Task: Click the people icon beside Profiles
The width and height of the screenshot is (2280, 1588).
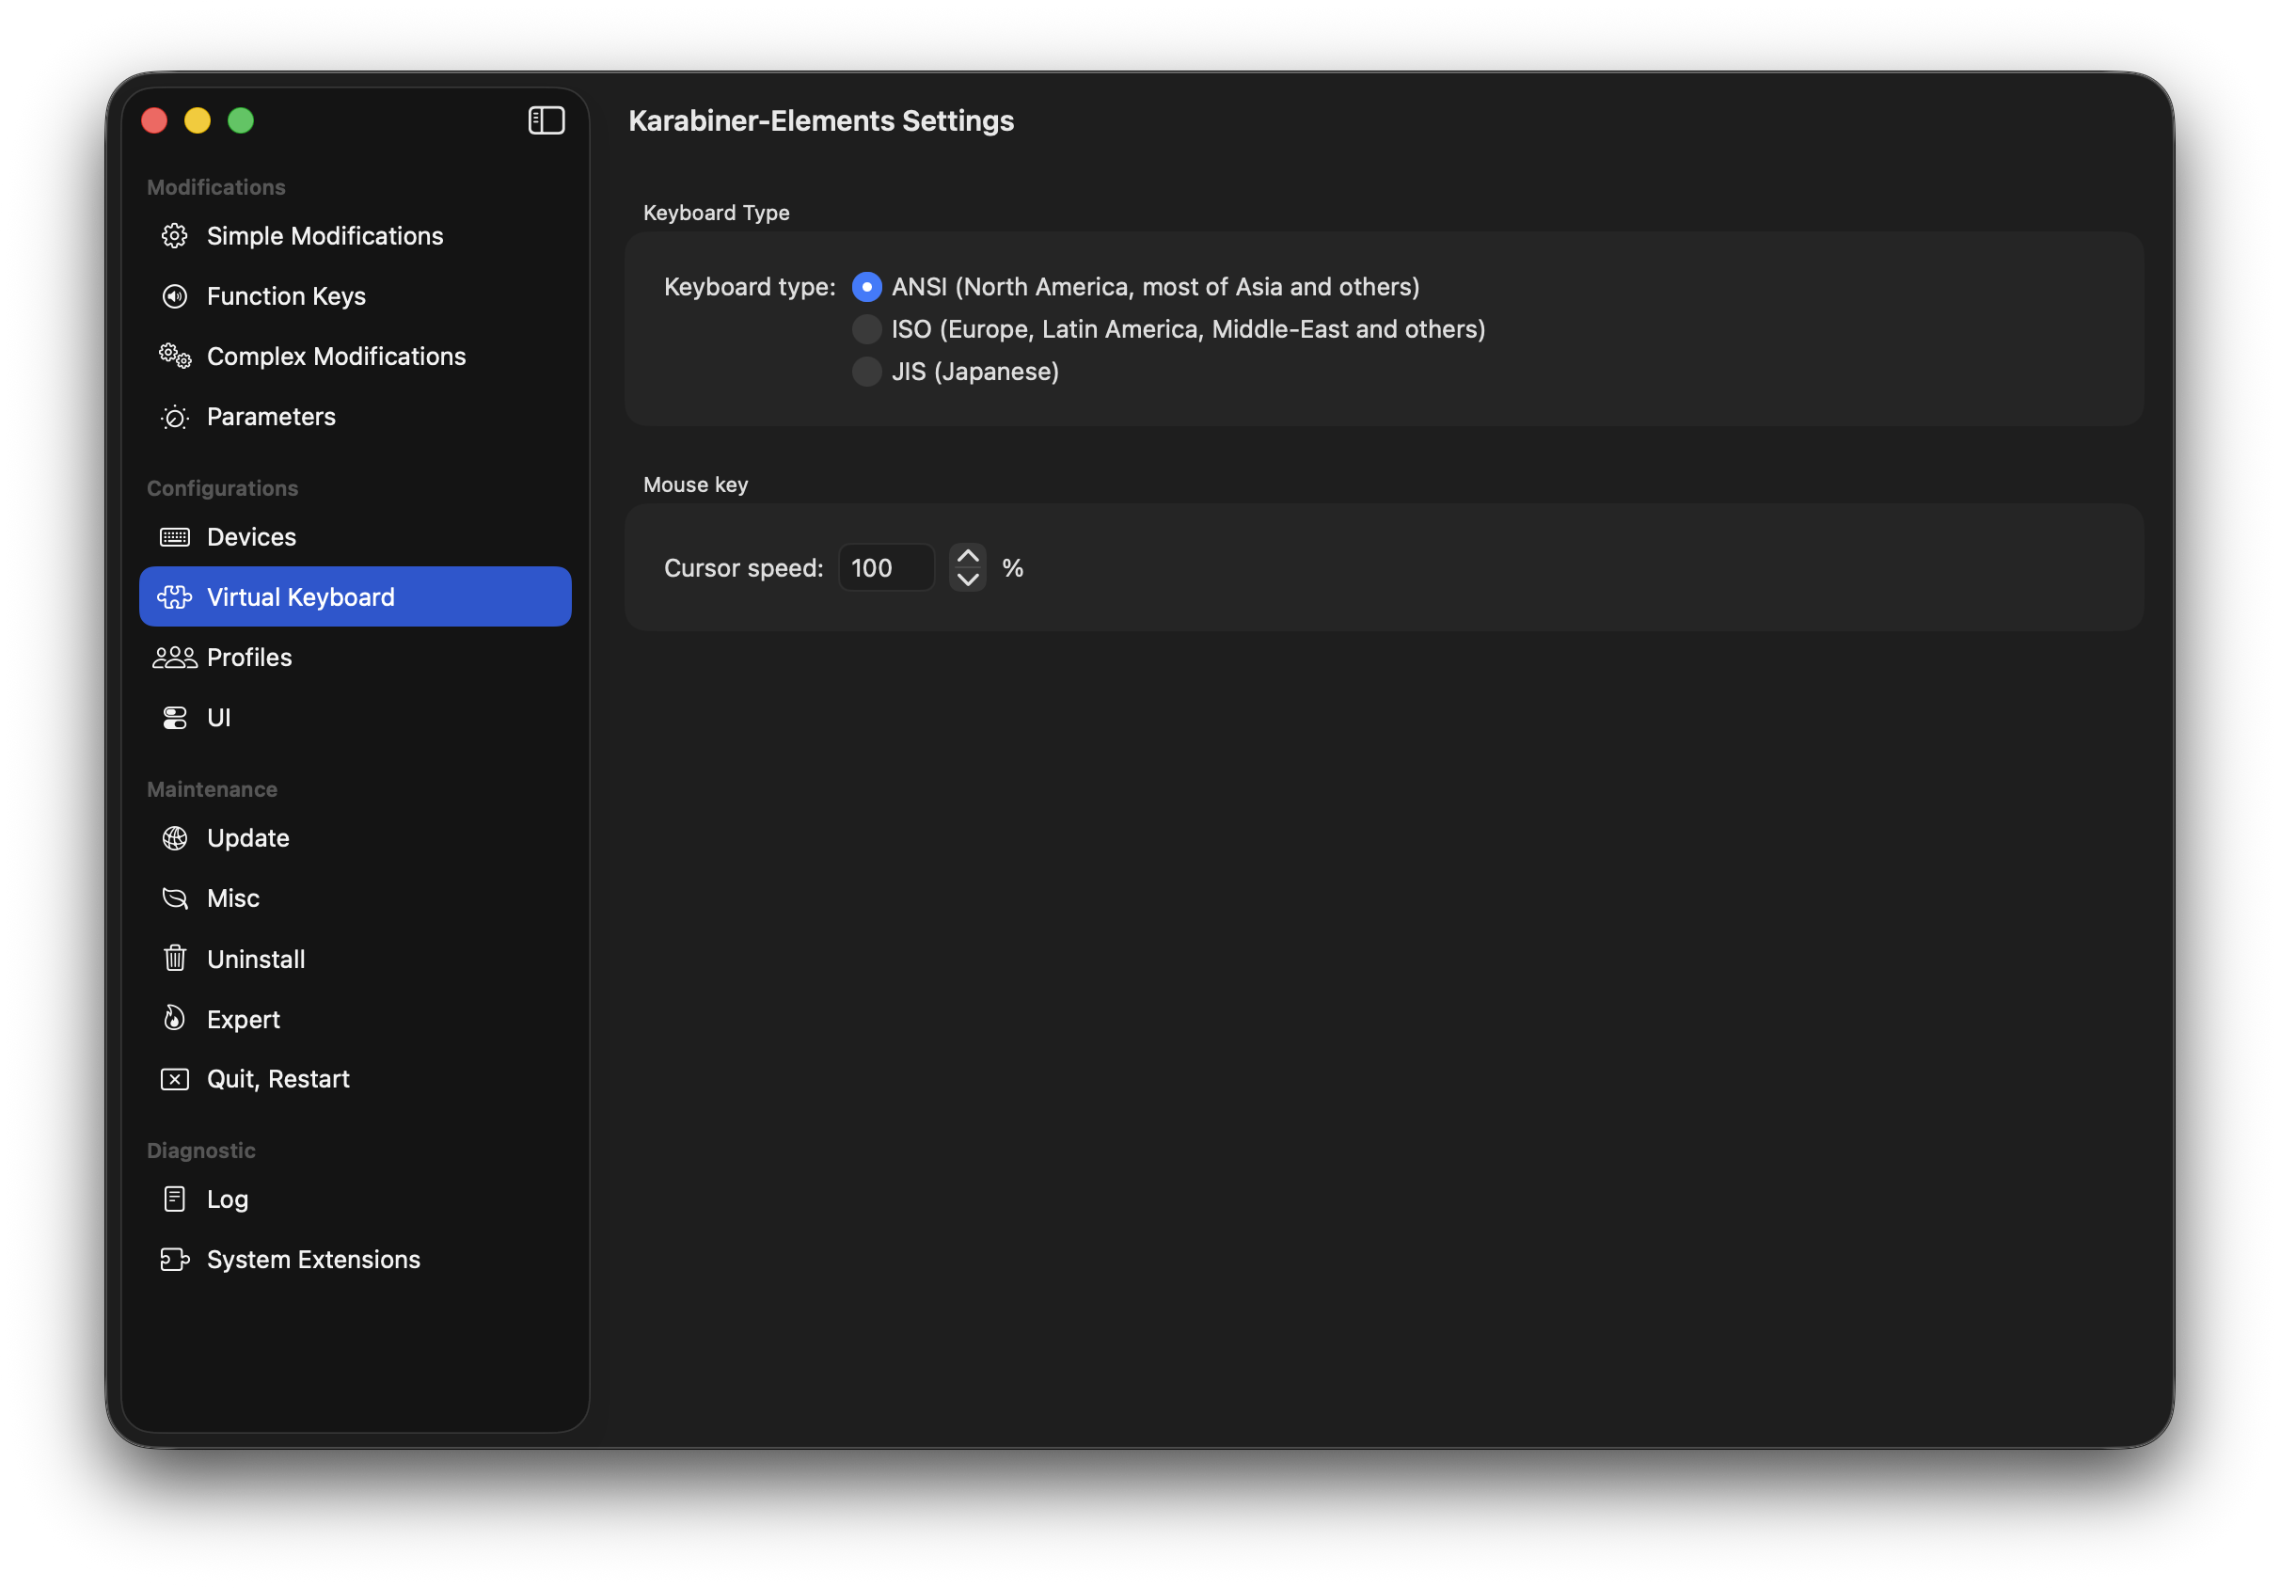Action: (x=175, y=658)
